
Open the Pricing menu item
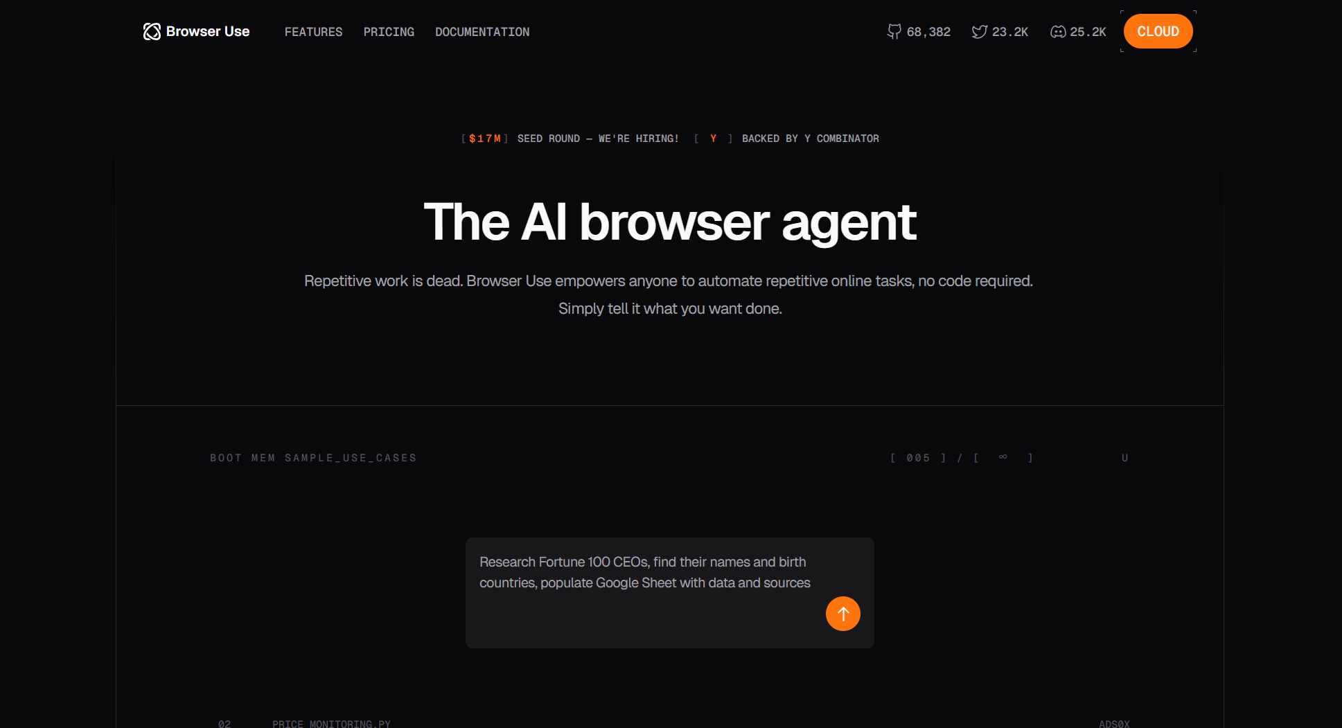tap(389, 32)
